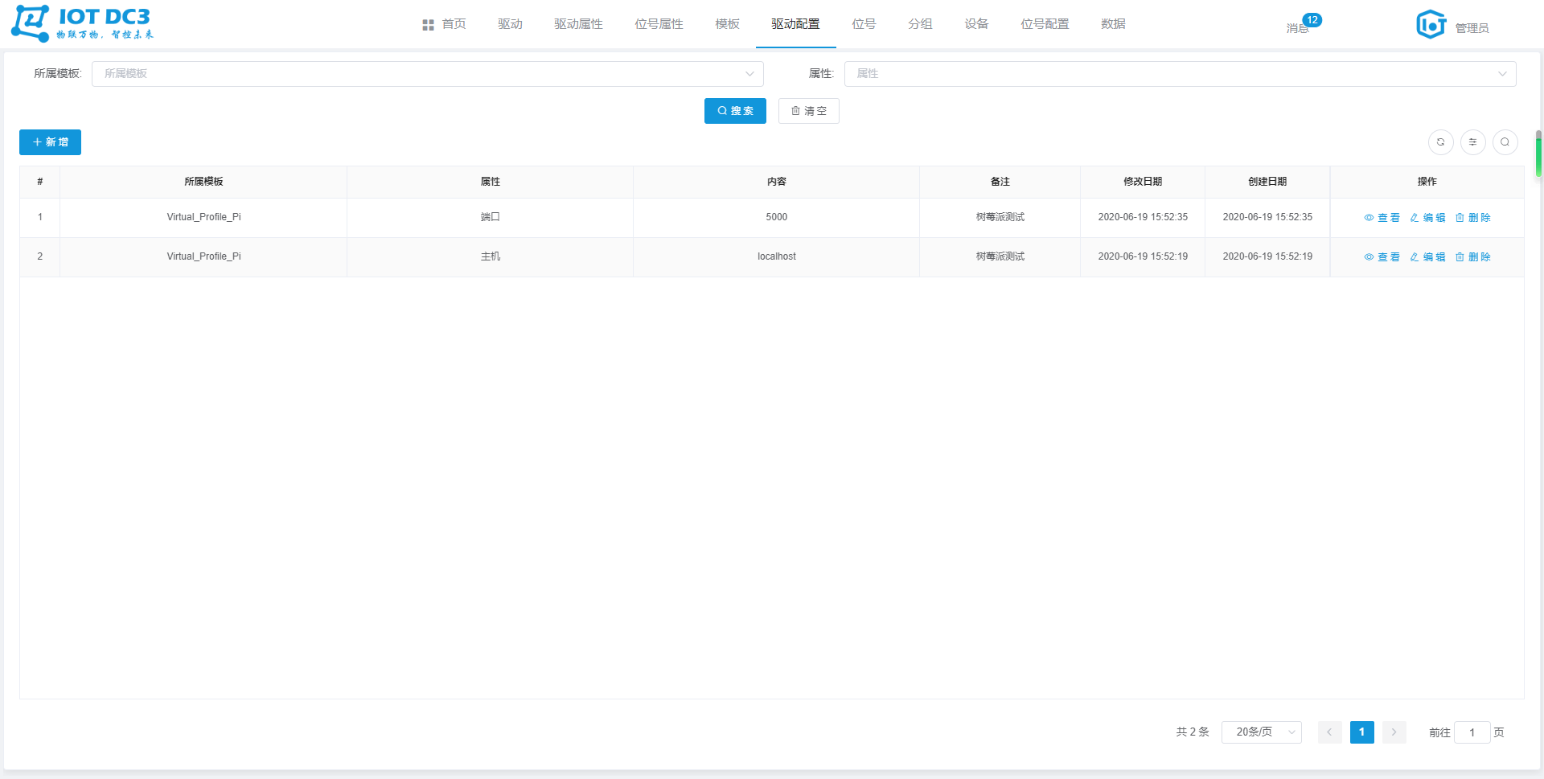This screenshot has width=1544, height=779.
Task: Open the 20条/页 page size selector
Action: [x=1261, y=732]
